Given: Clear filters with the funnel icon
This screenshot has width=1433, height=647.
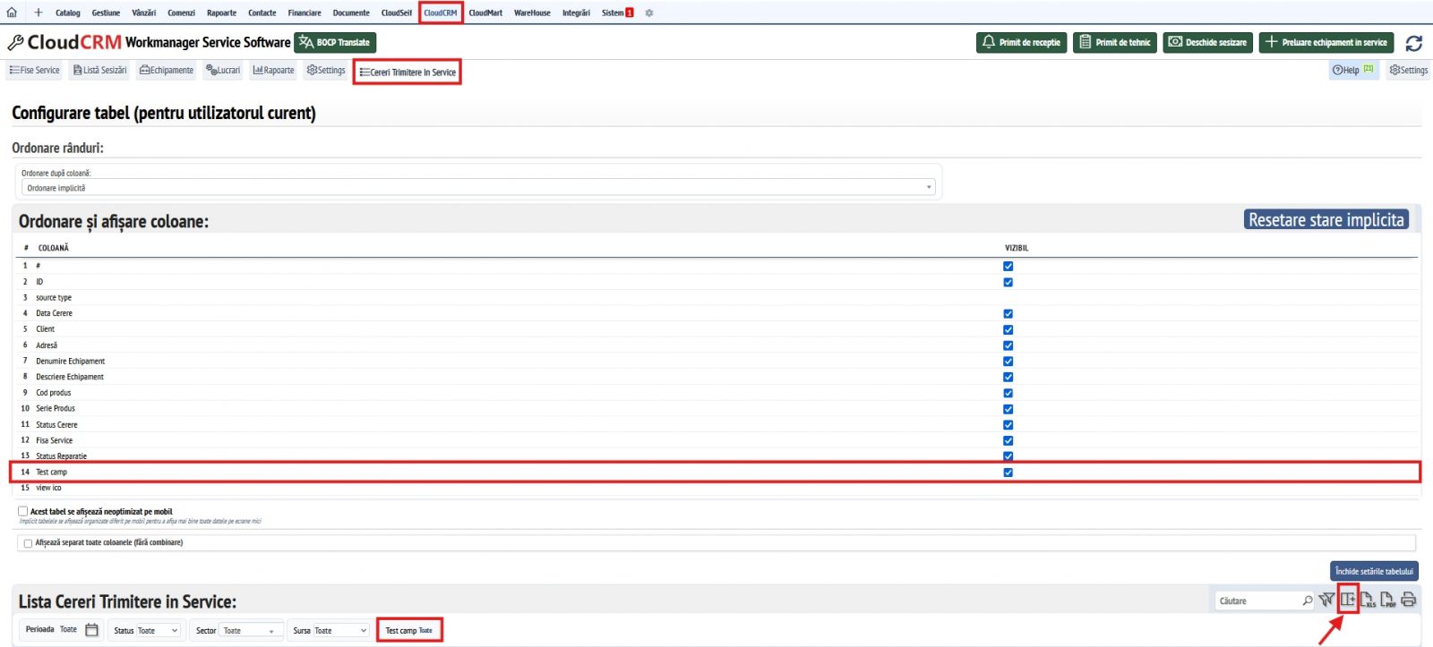Looking at the screenshot, I should pyautogui.click(x=1327, y=600).
